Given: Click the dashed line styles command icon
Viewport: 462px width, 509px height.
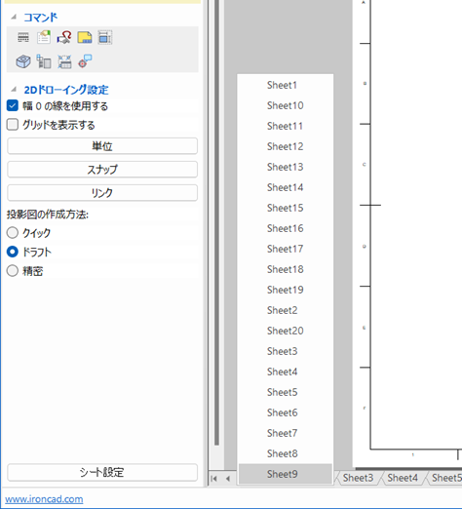Looking at the screenshot, I should pos(23,37).
